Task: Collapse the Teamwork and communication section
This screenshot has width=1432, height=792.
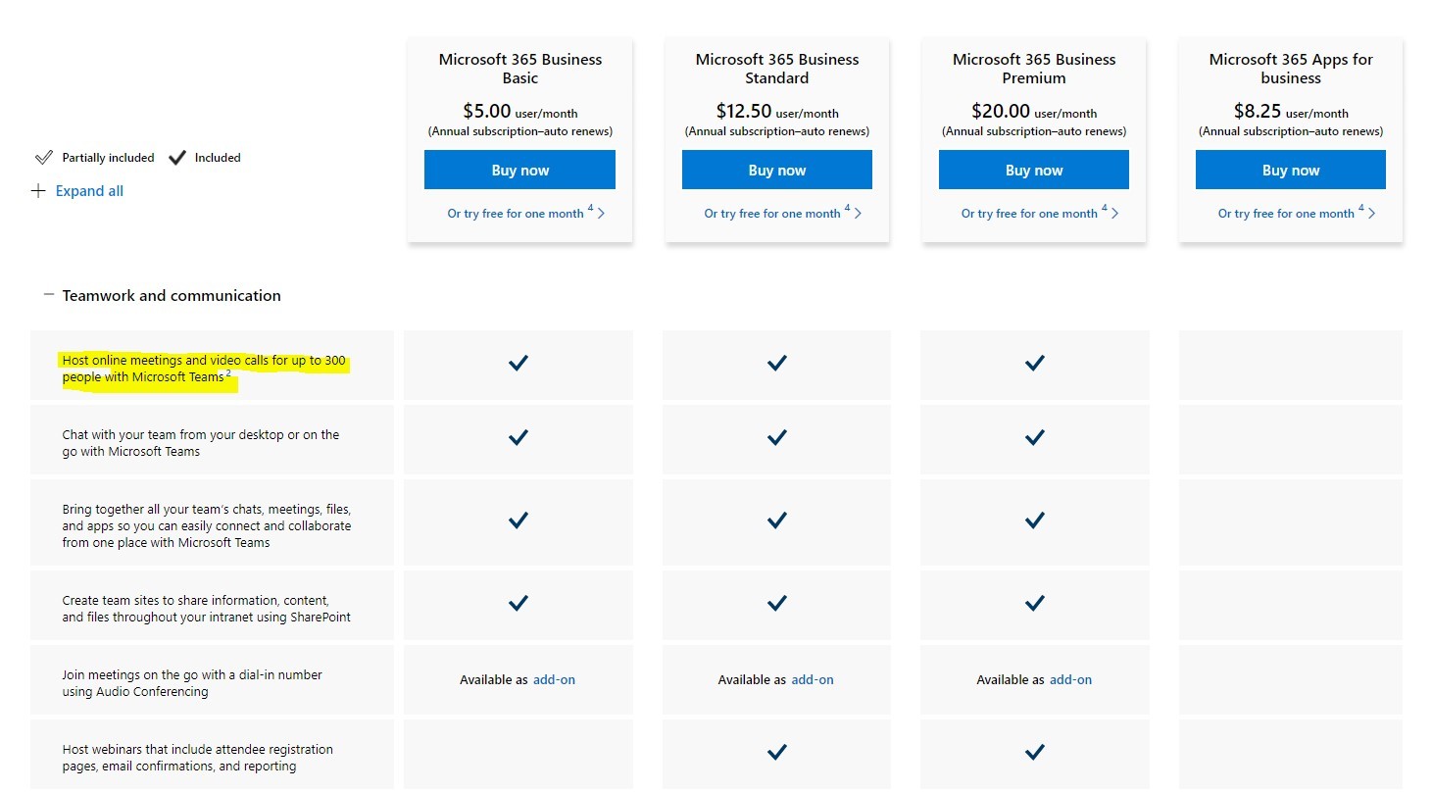Action: (48, 295)
